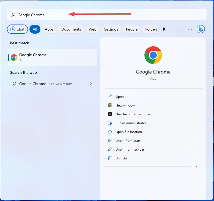Choose Unpin from Start
214x201 pixels.
point(128,141)
